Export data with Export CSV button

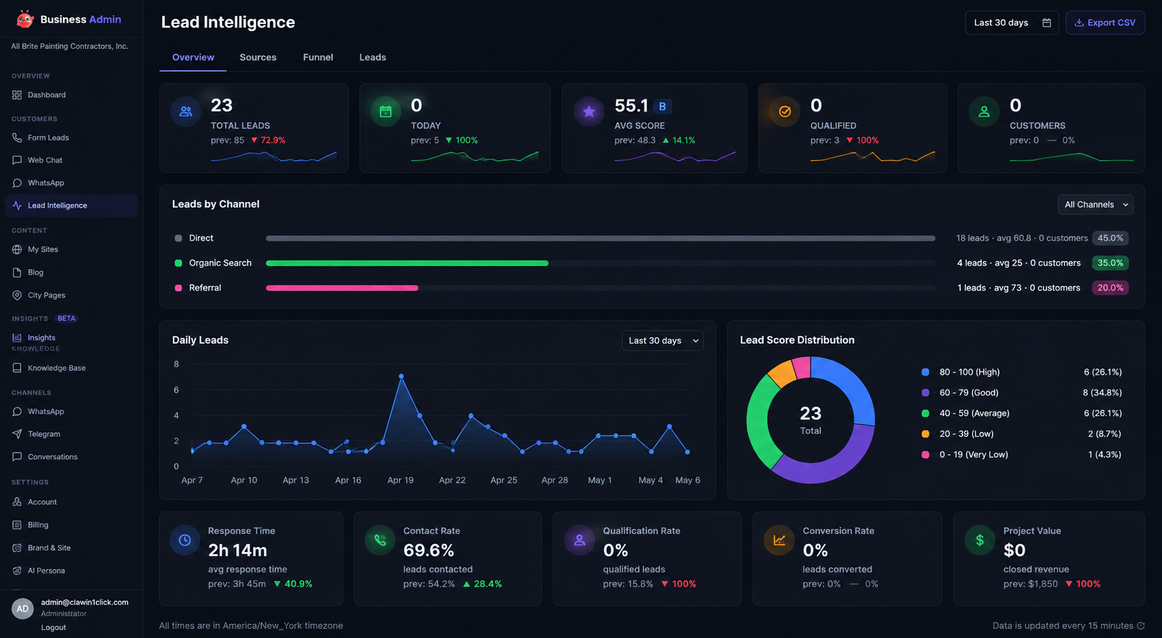pyautogui.click(x=1105, y=23)
